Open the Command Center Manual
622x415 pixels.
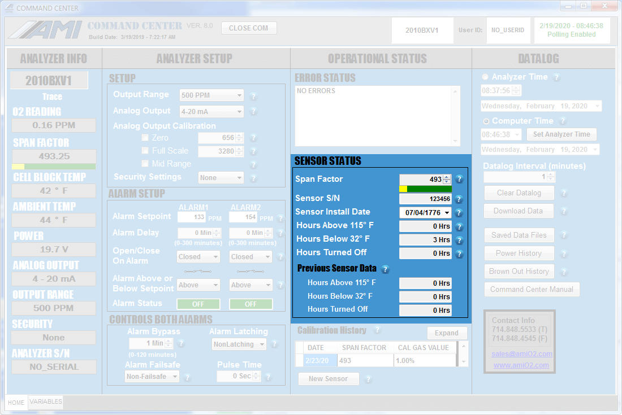click(532, 290)
